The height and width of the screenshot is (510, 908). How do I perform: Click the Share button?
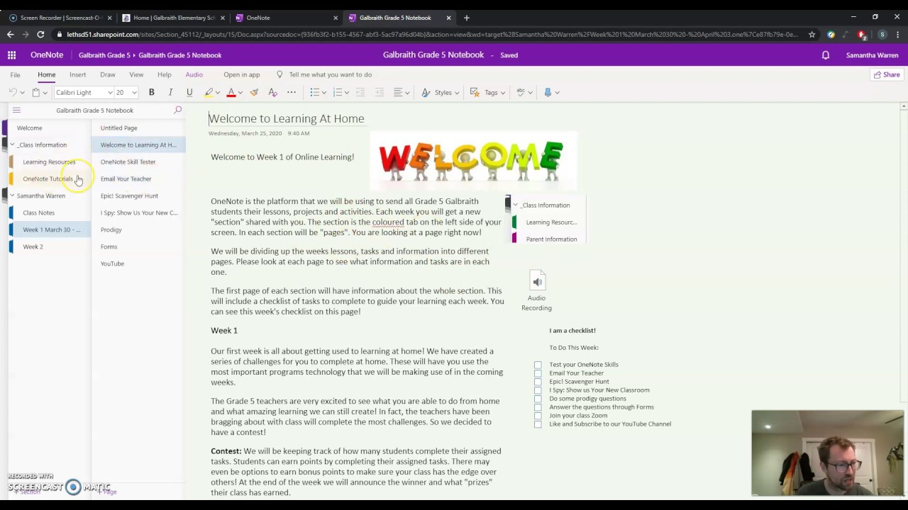(887, 74)
